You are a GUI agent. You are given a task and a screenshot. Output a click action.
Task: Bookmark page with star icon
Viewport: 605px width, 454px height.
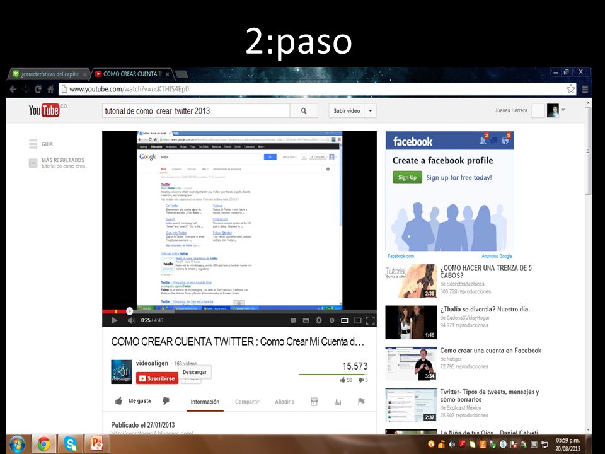[571, 89]
